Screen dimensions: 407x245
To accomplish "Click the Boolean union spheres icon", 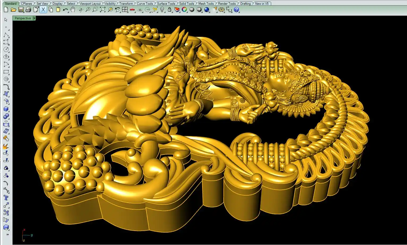I will (6, 116).
